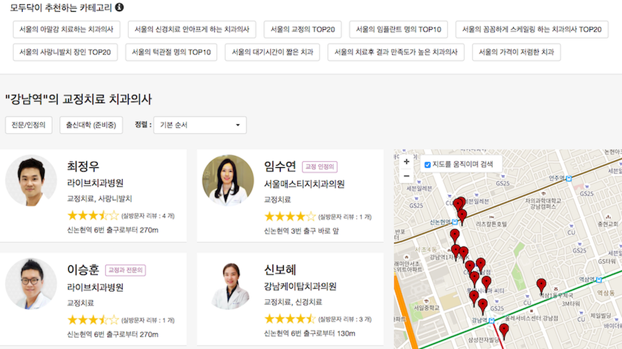Click 강남역 subway station icon on map
The width and height of the screenshot is (622, 349).
[492, 320]
